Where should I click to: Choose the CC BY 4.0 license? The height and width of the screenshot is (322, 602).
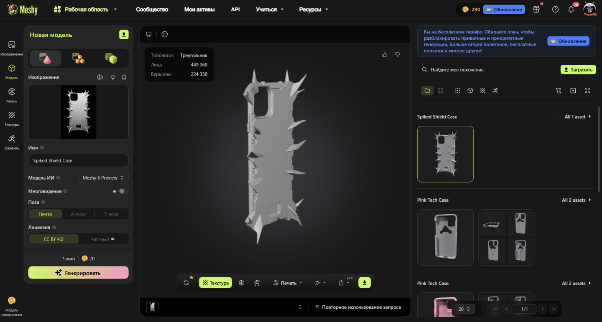54,239
